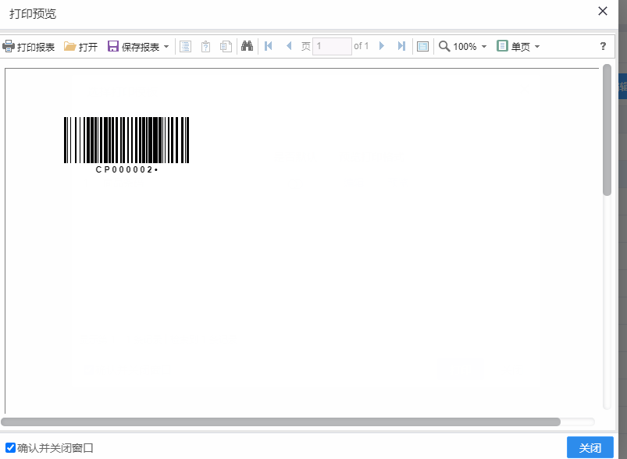Expand the 保存报表 dropdown arrow
Viewport: 627px width, 459px height.
pyautogui.click(x=166, y=47)
